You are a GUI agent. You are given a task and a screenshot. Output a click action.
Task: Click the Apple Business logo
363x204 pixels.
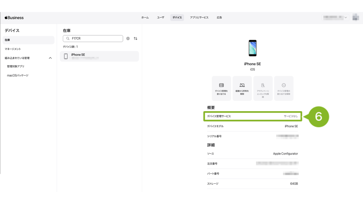coord(14,18)
